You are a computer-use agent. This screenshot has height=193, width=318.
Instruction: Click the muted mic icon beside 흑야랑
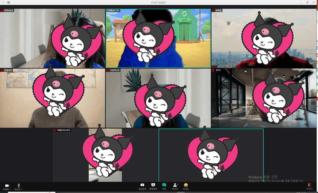[213, 10]
